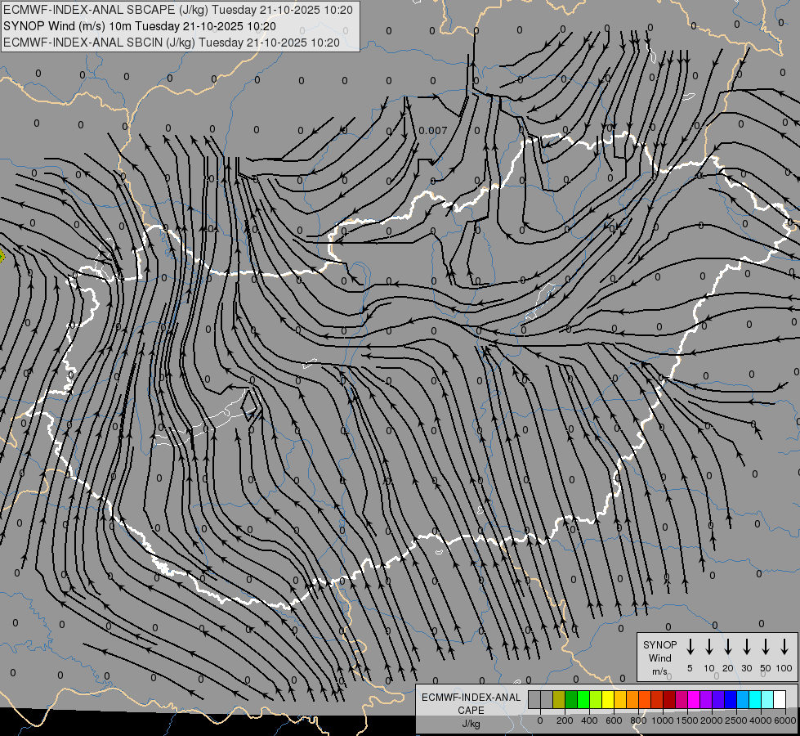The height and width of the screenshot is (736, 800).
Task: Click the J/kg unit label in the legend
Action: click(x=471, y=724)
